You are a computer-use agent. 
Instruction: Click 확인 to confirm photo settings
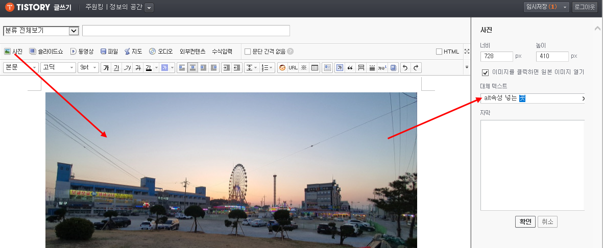pyautogui.click(x=525, y=222)
